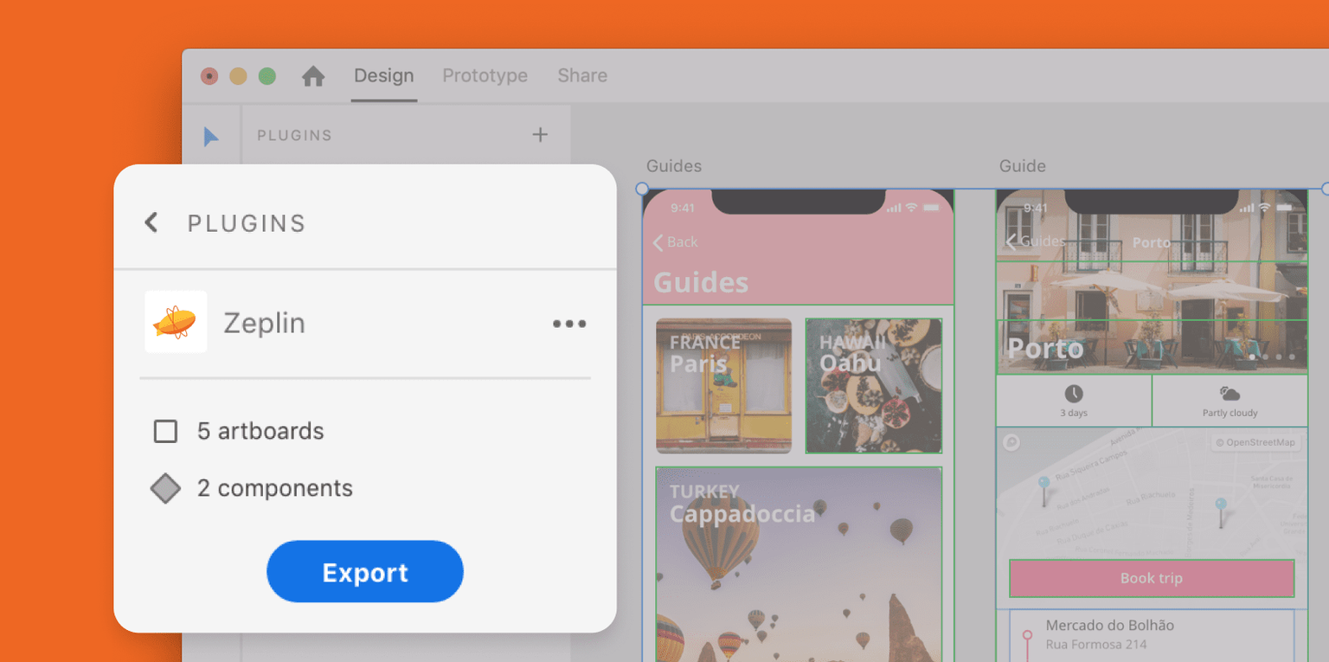Click the Export button
The height and width of the screenshot is (662, 1329).
pos(364,572)
